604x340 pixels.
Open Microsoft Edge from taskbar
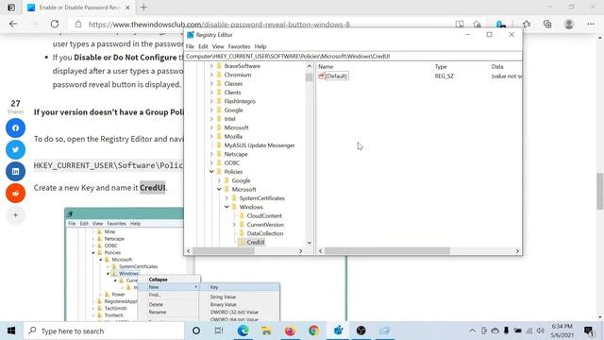tap(243, 331)
